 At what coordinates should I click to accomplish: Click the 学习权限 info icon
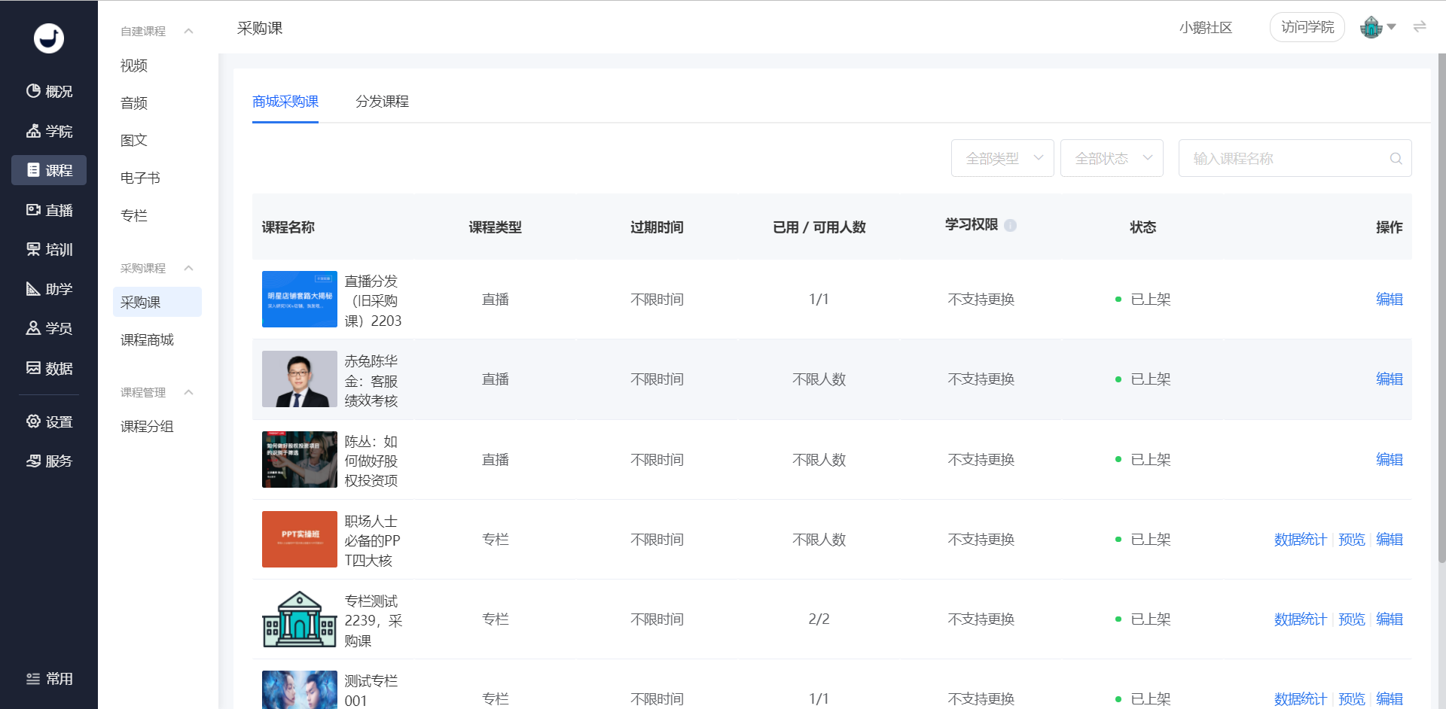point(1010,225)
